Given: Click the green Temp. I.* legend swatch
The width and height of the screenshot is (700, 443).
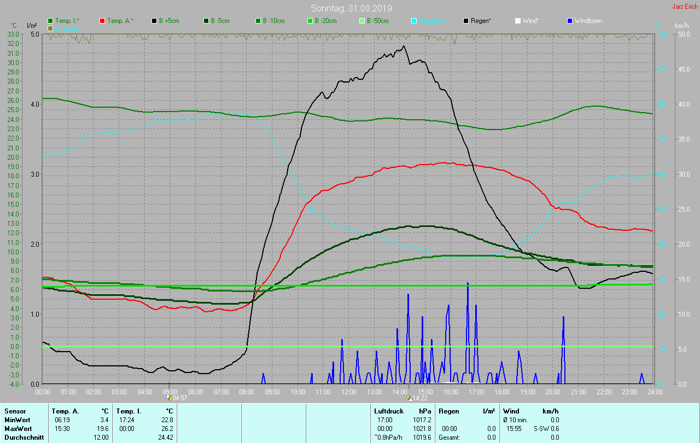Looking at the screenshot, I should (x=50, y=21).
